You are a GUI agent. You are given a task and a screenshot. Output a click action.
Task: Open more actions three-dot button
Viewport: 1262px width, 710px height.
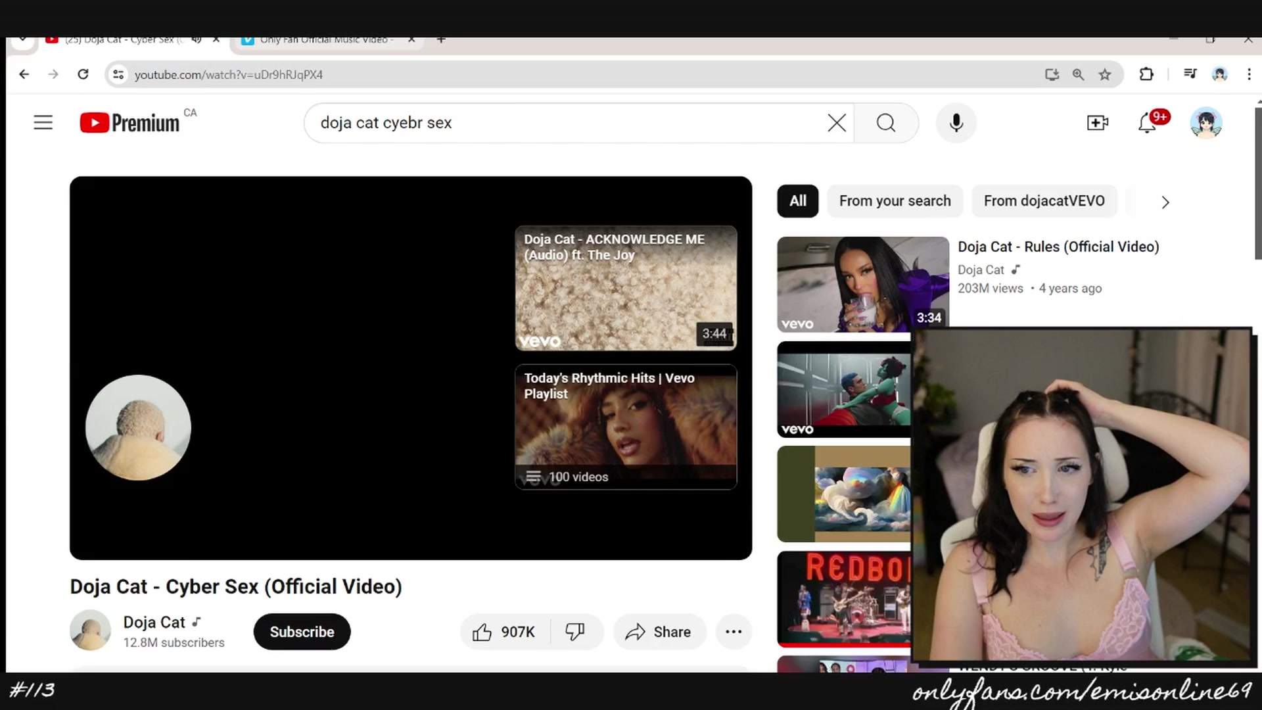(x=734, y=632)
